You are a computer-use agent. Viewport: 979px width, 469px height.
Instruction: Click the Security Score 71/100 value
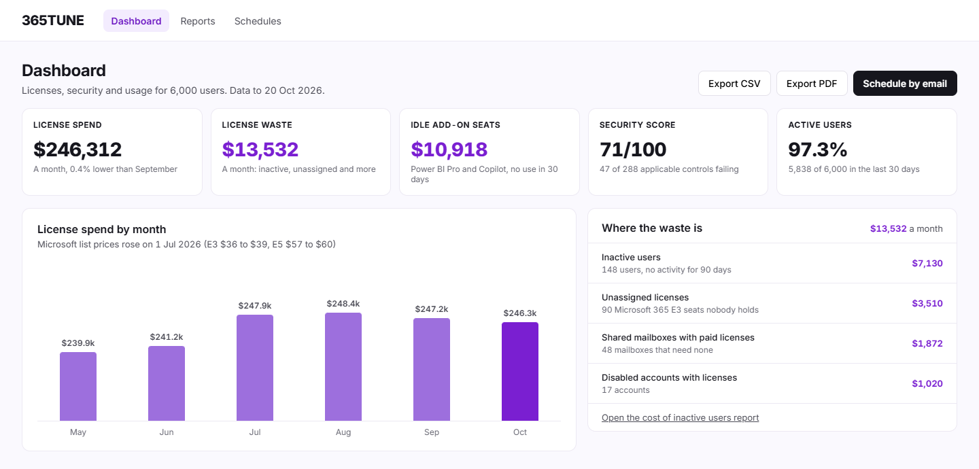[x=633, y=150]
